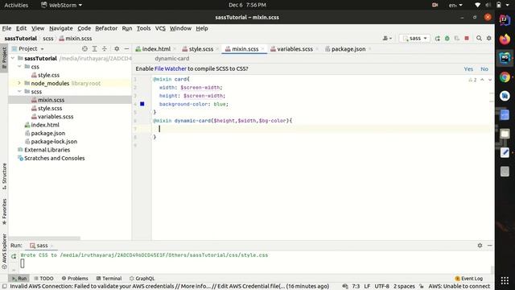Open the Event Log
The image size is (515, 290).
click(x=468, y=278)
